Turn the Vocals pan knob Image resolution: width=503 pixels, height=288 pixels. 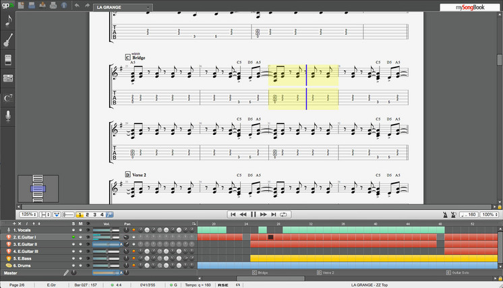point(126,230)
